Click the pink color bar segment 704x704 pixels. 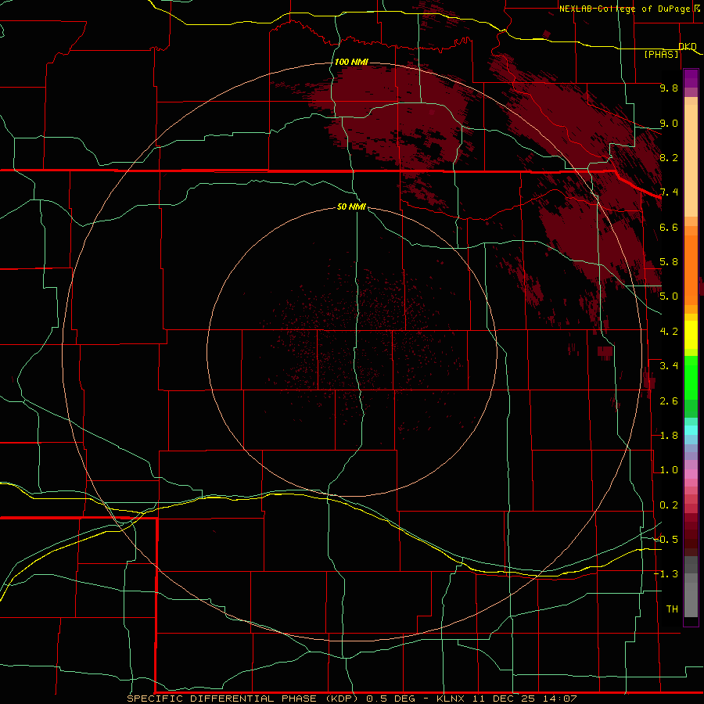click(x=691, y=474)
